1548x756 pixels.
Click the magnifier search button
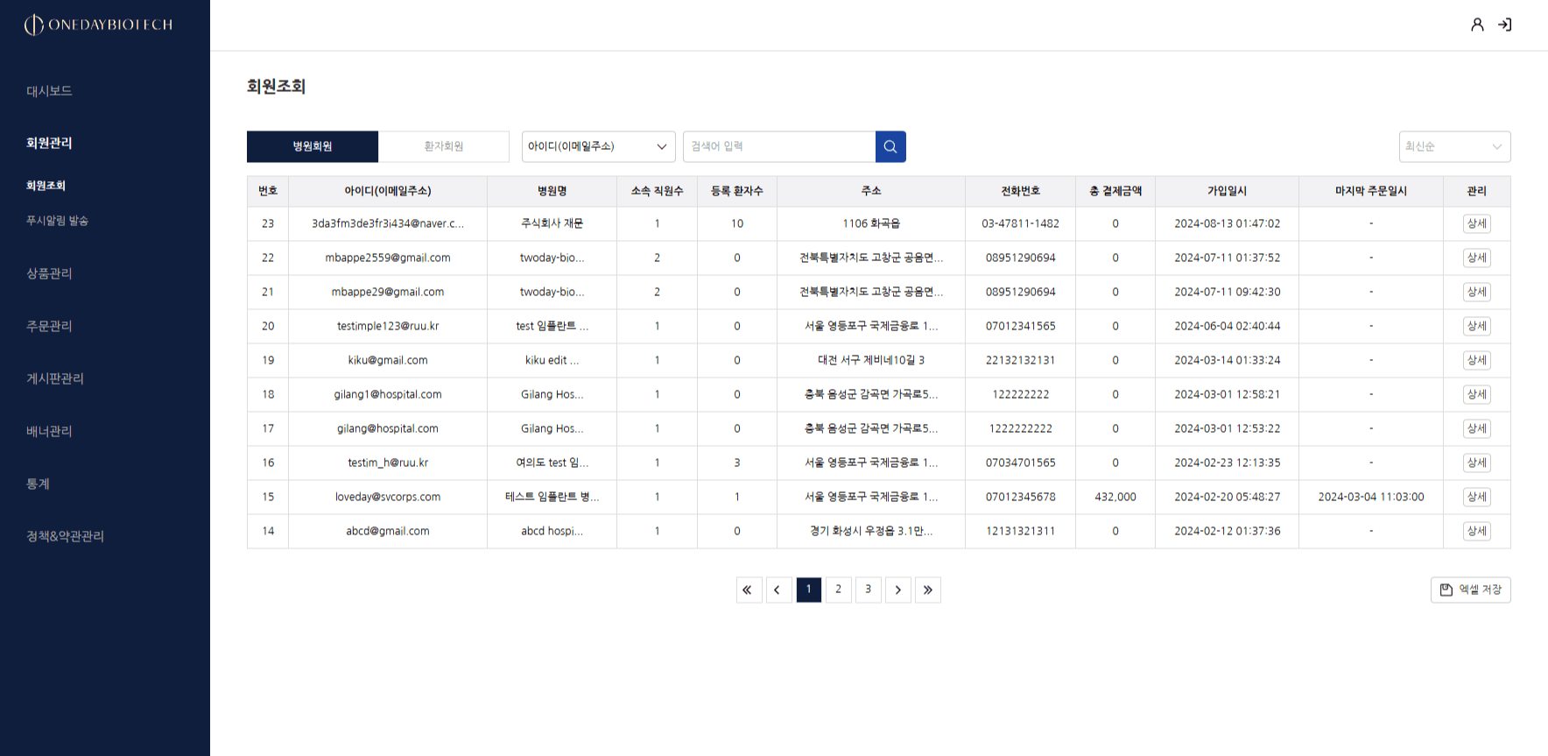tap(890, 146)
